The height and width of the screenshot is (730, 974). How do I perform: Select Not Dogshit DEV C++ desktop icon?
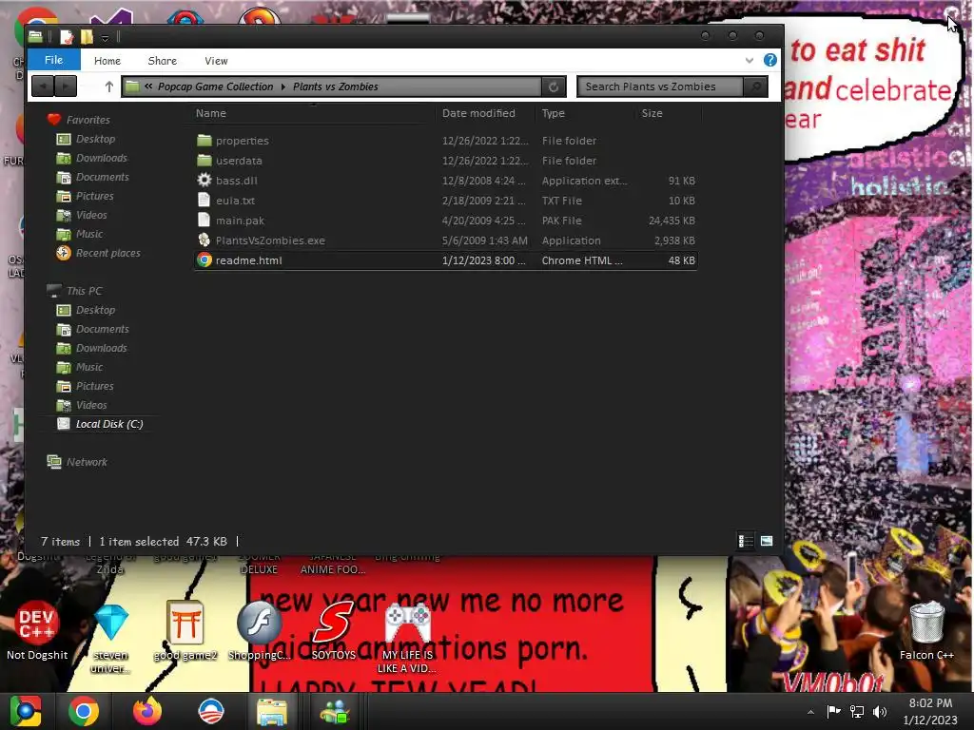pyautogui.click(x=37, y=631)
